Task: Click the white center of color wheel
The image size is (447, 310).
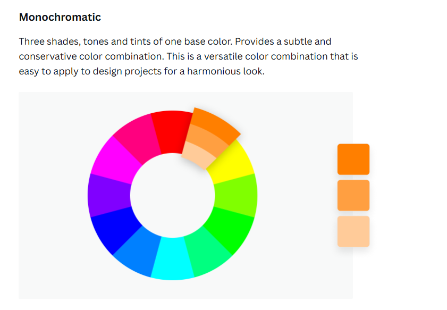Action: point(172,195)
